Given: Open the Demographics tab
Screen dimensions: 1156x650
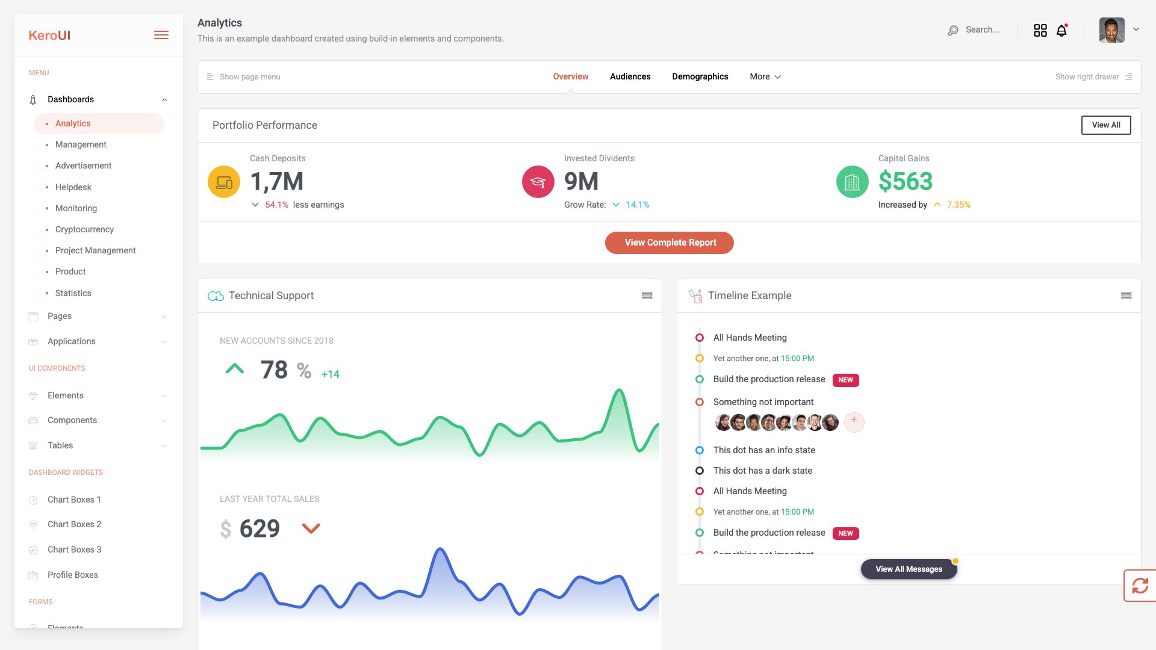Looking at the screenshot, I should (x=700, y=76).
